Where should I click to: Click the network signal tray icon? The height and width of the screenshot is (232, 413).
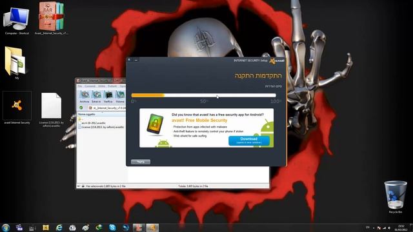point(385,228)
